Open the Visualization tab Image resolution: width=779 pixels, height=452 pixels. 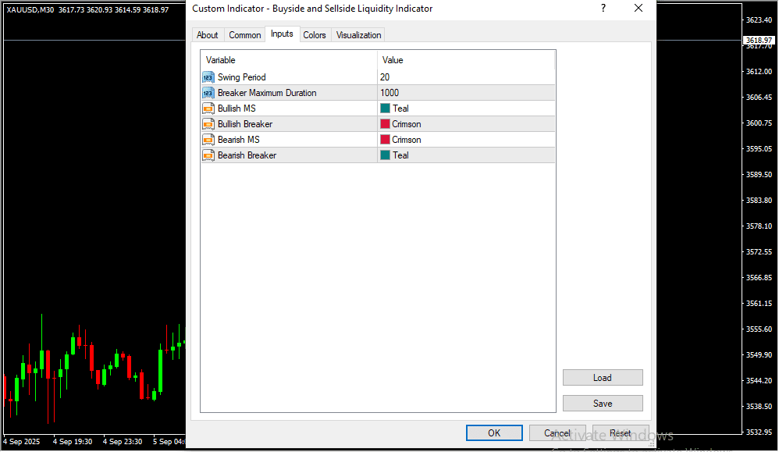point(358,35)
